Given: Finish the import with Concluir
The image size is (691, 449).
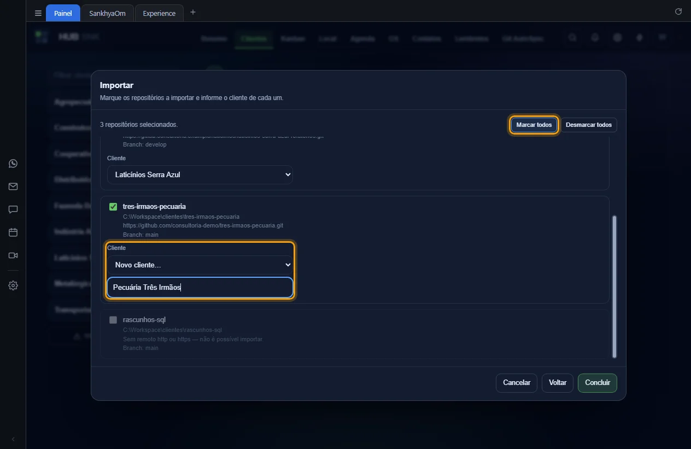Looking at the screenshot, I should pos(598,383).
